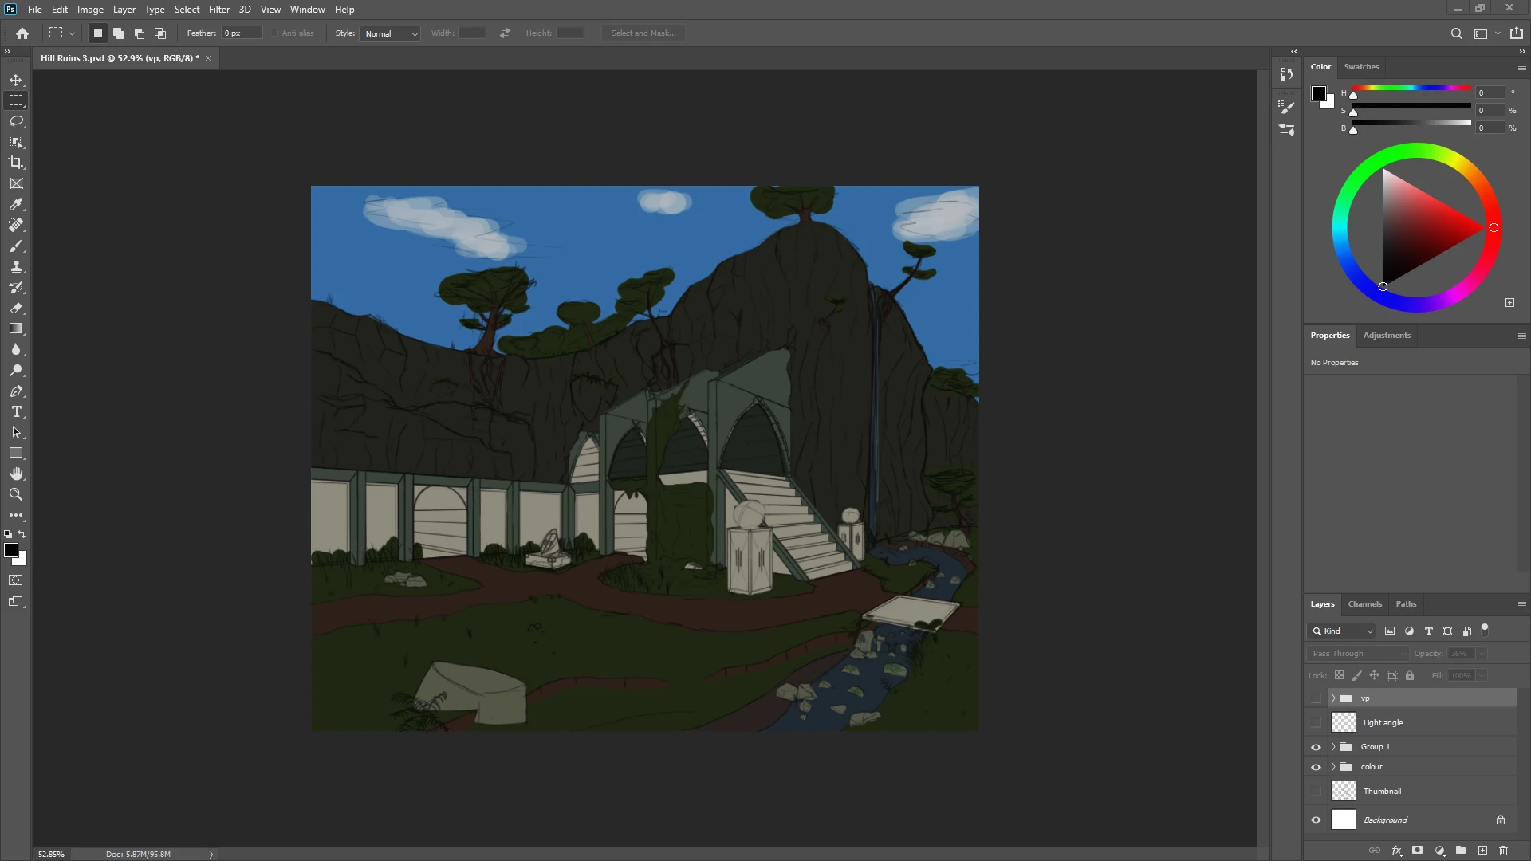Viewport: 1531px width, 861px height.
Task: Open the Filter menu
Action: pyautogui.click(x=218, y=10)
